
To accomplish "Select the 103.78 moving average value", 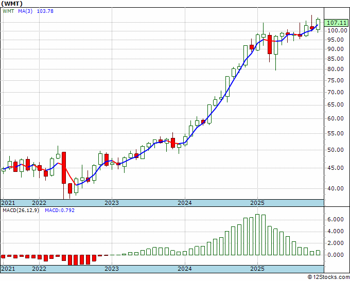I will click(x=45, y=11).
